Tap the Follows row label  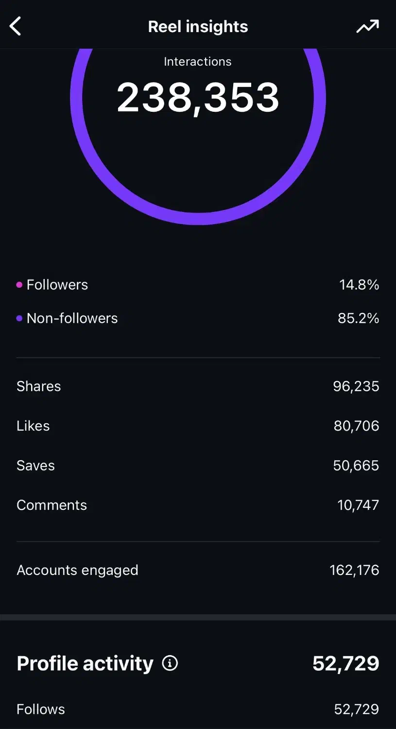click(x=41, y=709)
